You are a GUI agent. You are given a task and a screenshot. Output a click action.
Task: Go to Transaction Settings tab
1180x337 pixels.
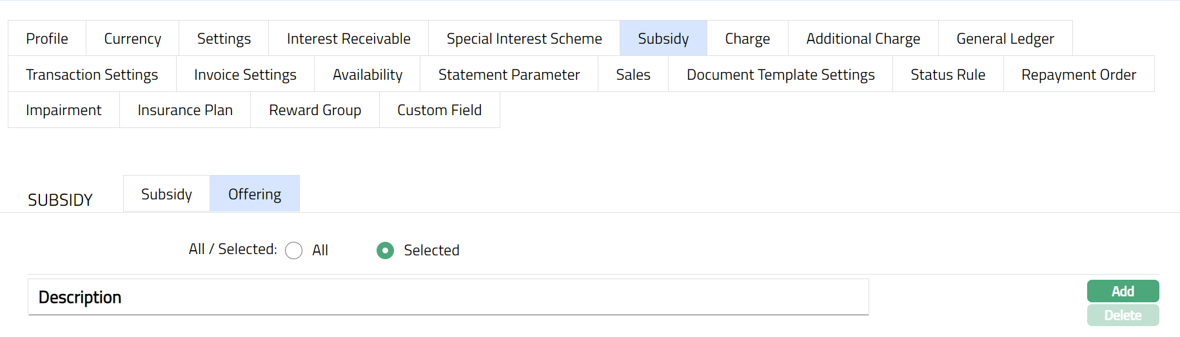[92, 75]
